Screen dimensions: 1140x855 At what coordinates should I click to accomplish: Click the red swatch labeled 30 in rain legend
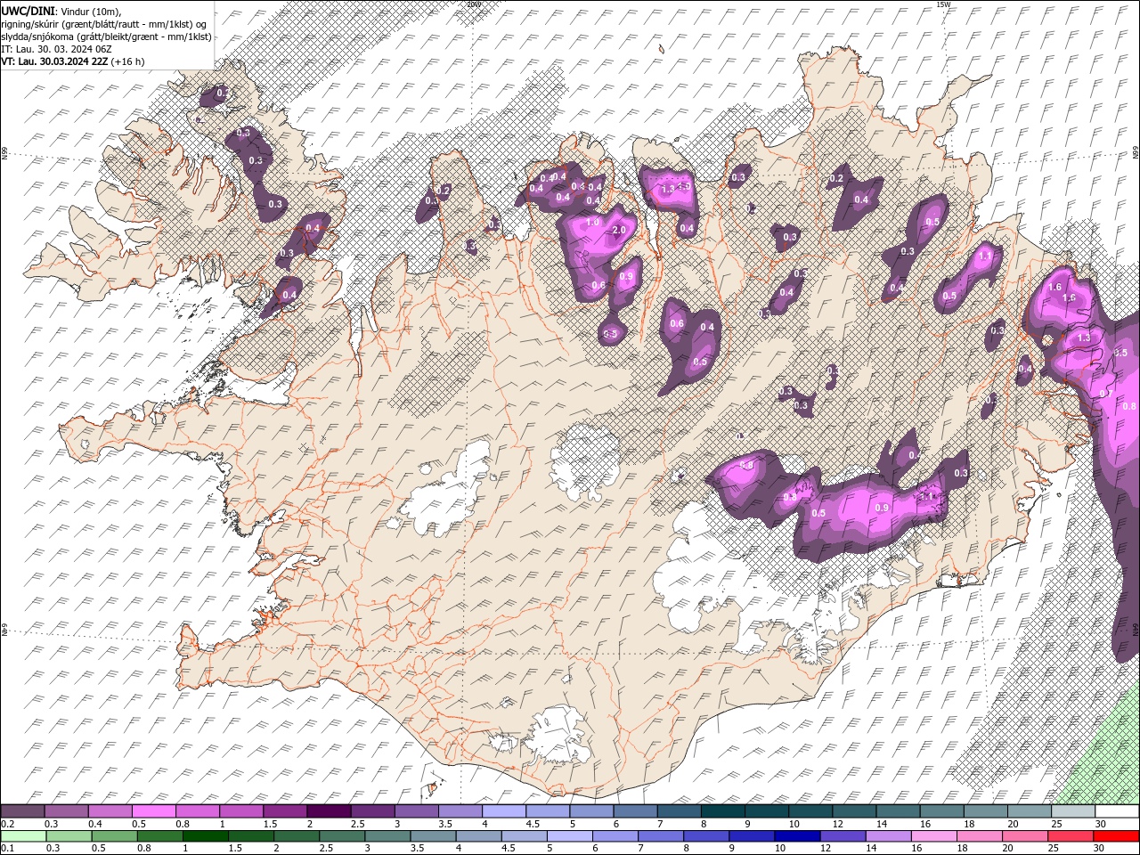click(x=1116, y=836)
